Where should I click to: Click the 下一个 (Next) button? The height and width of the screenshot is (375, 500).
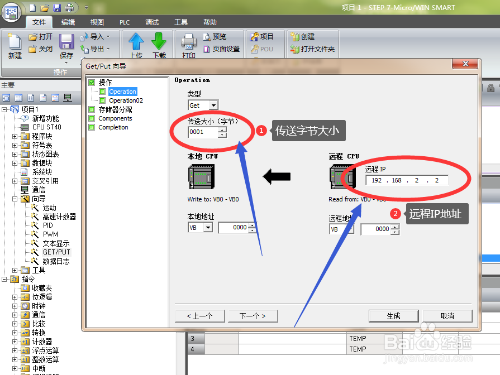(253, 316)
